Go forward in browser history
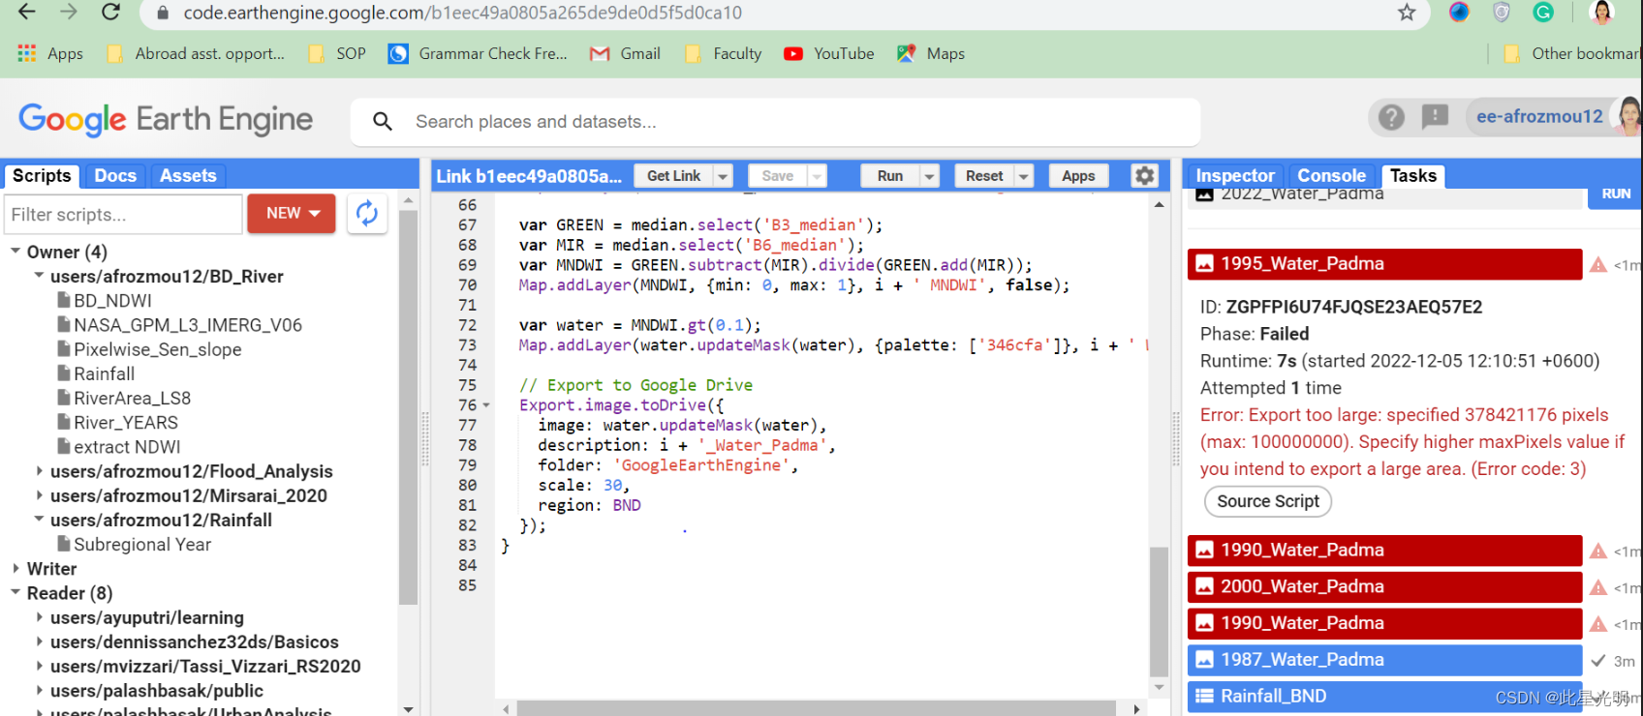 pyautogui.click(x=69, y=12)
